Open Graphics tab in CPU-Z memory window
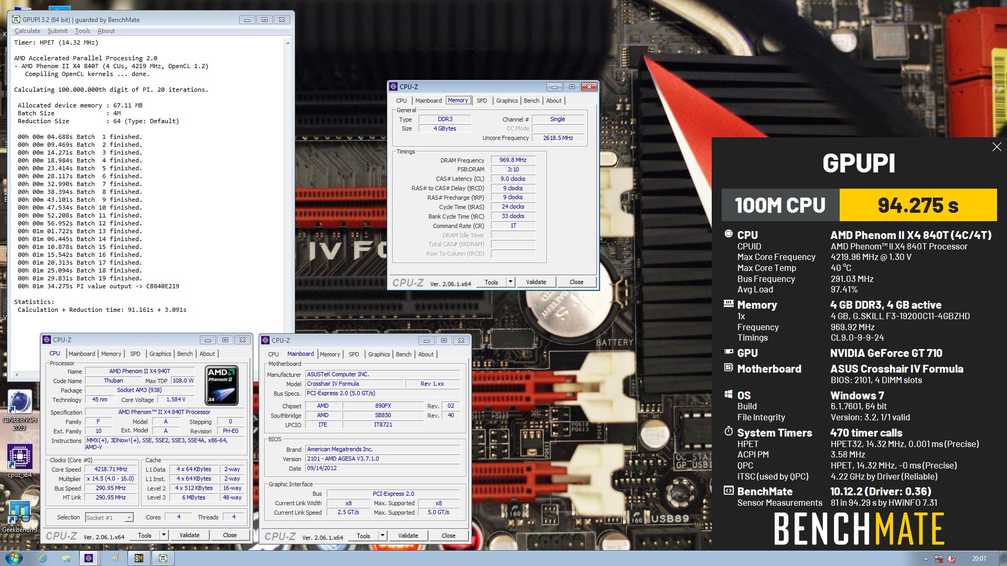1007x566 pixels. point(507,101)
